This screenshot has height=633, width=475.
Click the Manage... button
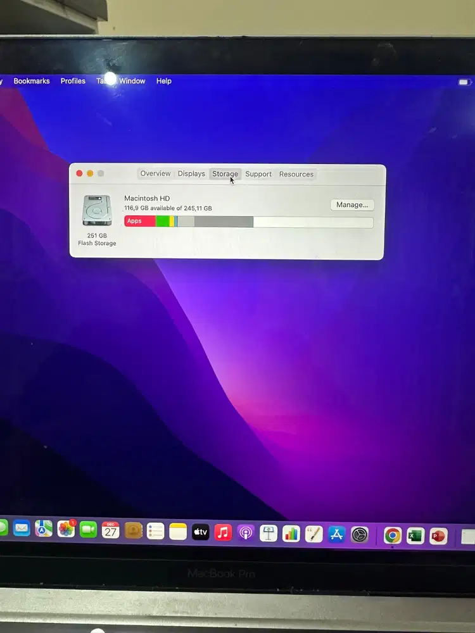pos(352,204)
